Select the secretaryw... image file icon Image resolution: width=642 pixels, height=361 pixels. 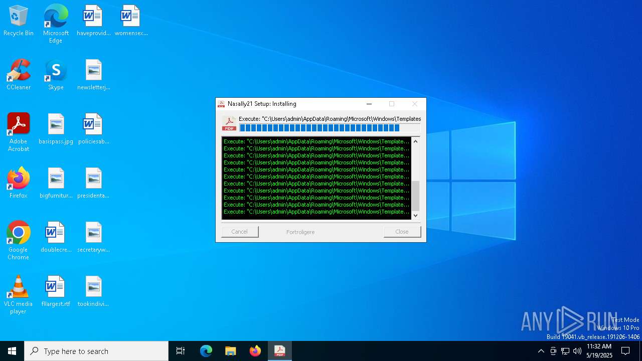93,237
